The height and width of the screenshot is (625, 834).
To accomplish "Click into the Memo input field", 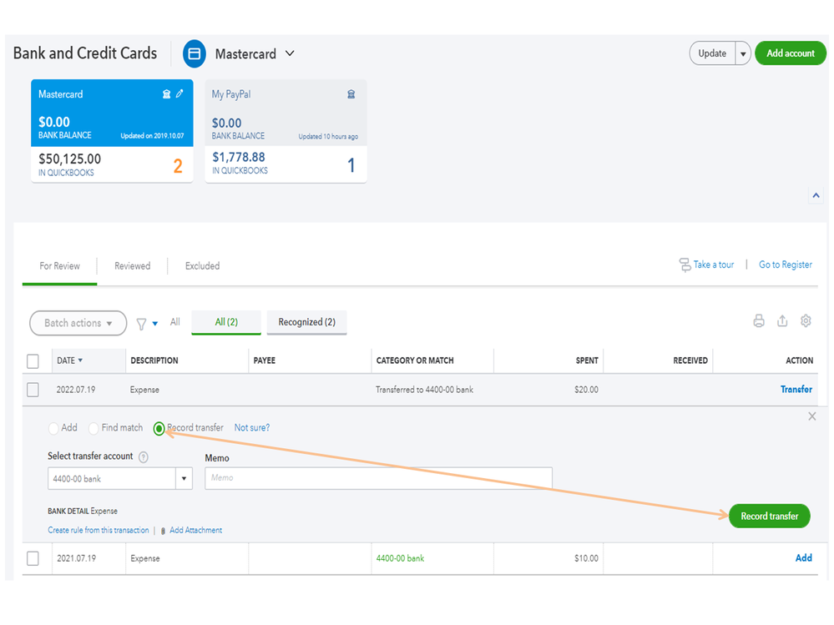I will point(378,478).
